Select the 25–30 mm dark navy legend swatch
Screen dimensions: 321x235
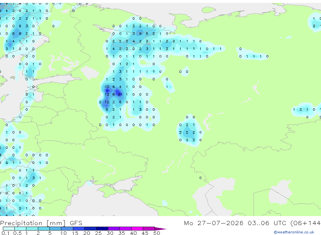pyautogui.click(x=102, y=229)
